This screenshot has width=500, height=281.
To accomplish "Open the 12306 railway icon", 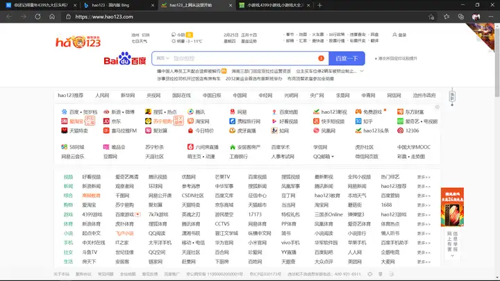I will (400, 130).
